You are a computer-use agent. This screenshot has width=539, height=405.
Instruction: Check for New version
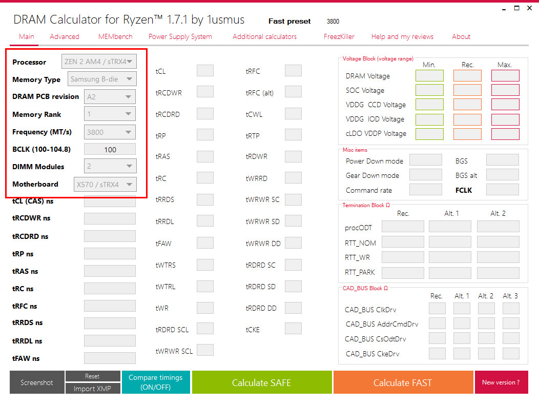tap(501, 382)
